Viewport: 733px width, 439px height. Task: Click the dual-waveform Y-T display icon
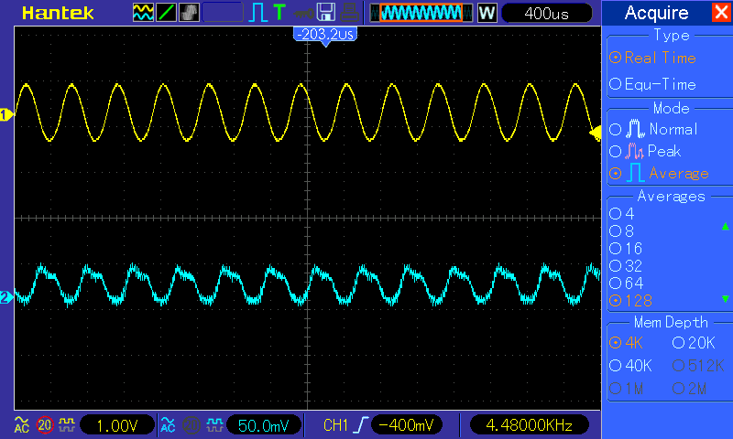pos(143,13)
